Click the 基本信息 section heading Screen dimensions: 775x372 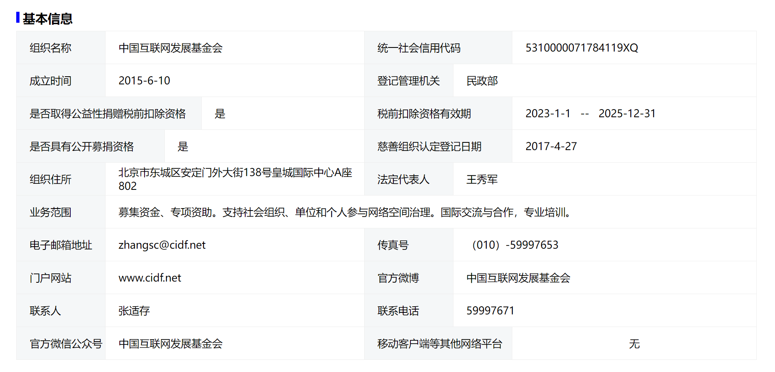pos(47,19)
